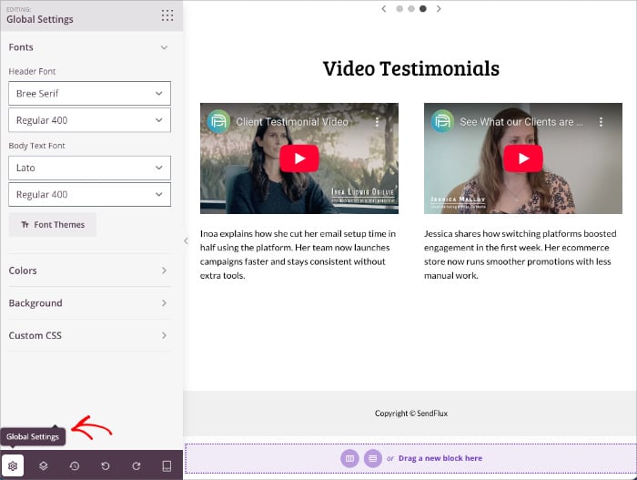Click the Global Settings gear icon
637x480 pixels.
pyautogui.click(x=13, y=465)
